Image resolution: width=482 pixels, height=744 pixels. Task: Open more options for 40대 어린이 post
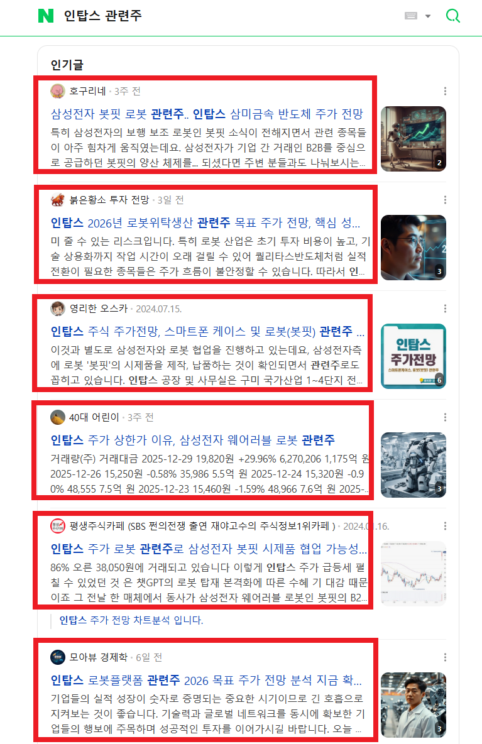[445, 417]
